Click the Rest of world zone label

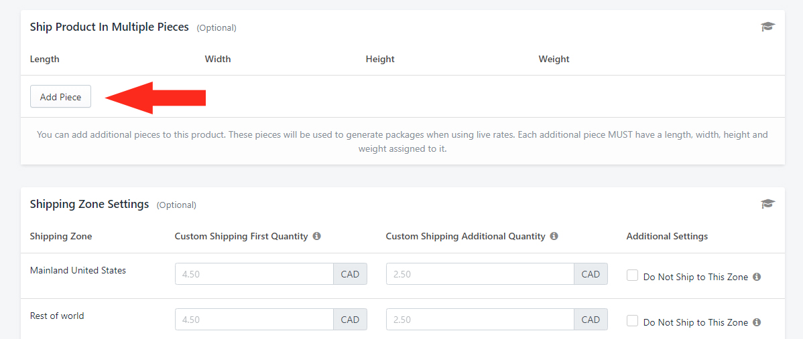tap(57, 316)
